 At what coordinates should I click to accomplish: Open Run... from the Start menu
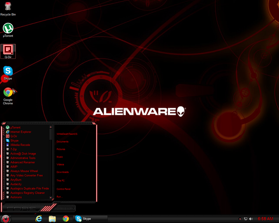click(x=59, y=197)
